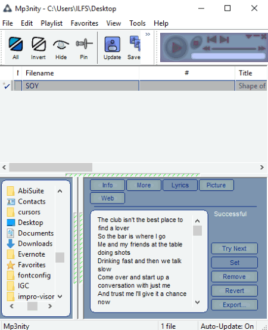Click the Export... button
Screen dimensions: 268x330
[235, 305]
